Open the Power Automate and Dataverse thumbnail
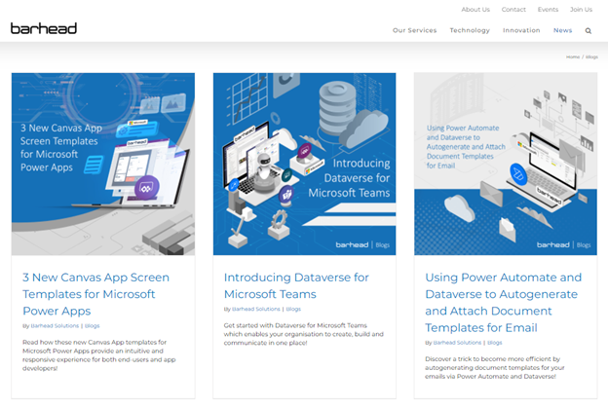Image resolution: width=608 pixels, height=408 pixels. (x=506, y=164)
